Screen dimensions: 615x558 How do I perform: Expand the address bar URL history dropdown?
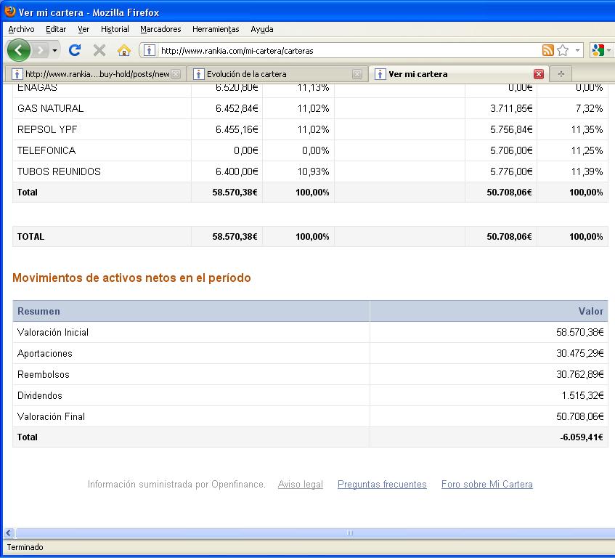pos(578,51)
